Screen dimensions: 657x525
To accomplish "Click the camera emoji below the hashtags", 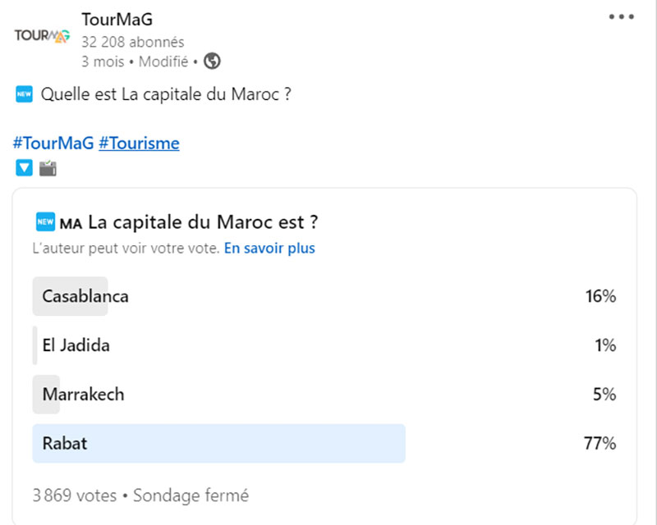I will coord(47,168).
